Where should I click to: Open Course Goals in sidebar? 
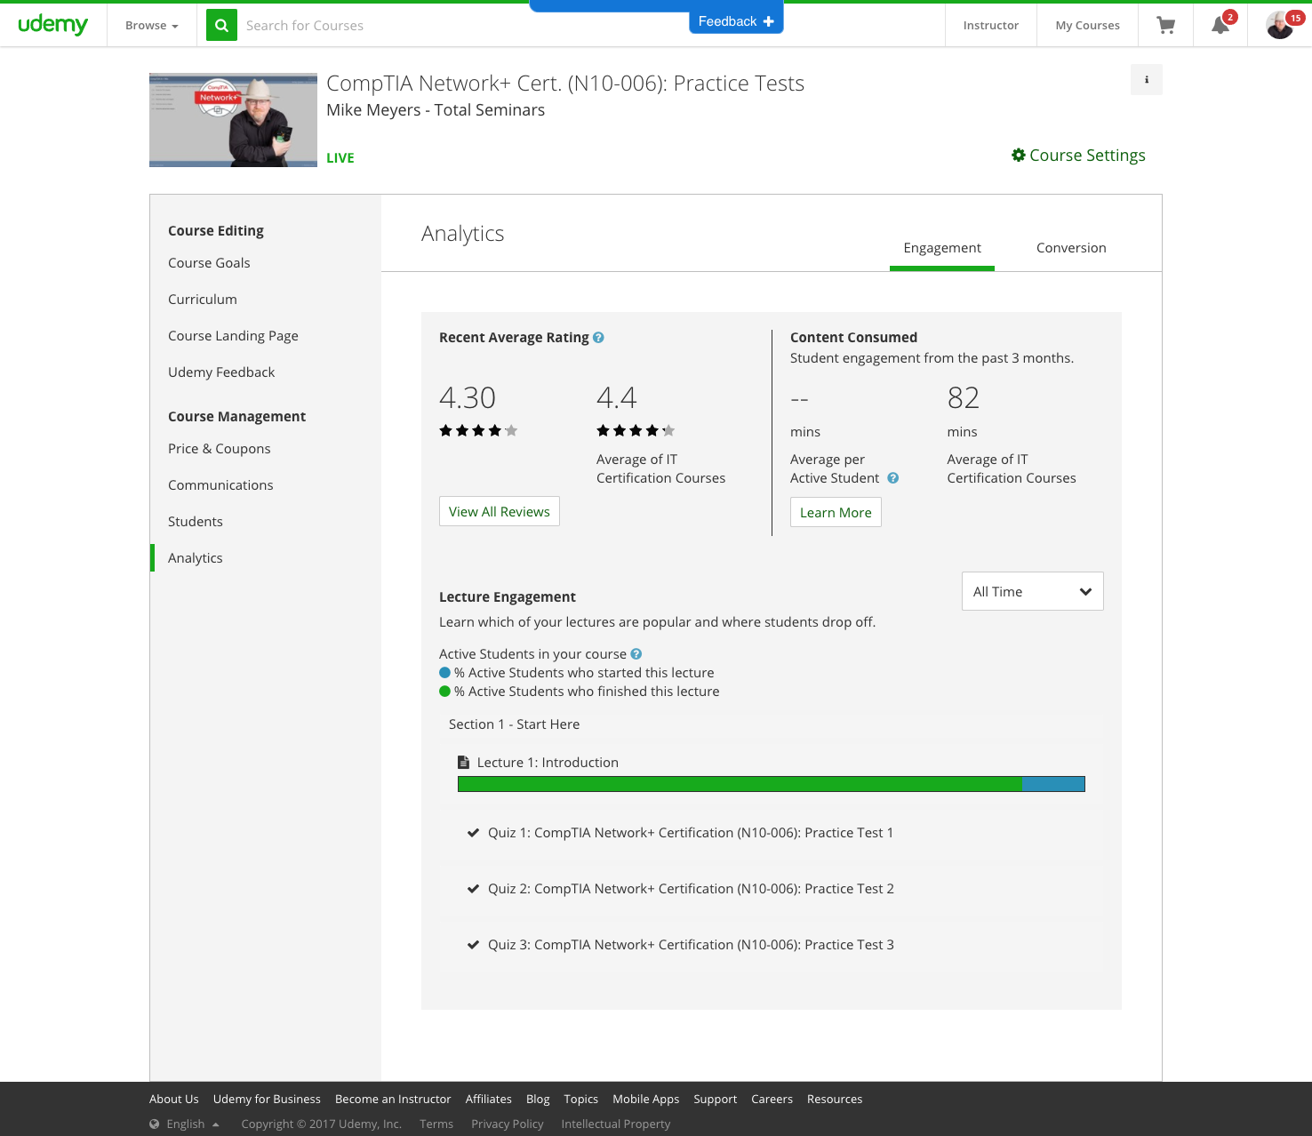(209, 263)
